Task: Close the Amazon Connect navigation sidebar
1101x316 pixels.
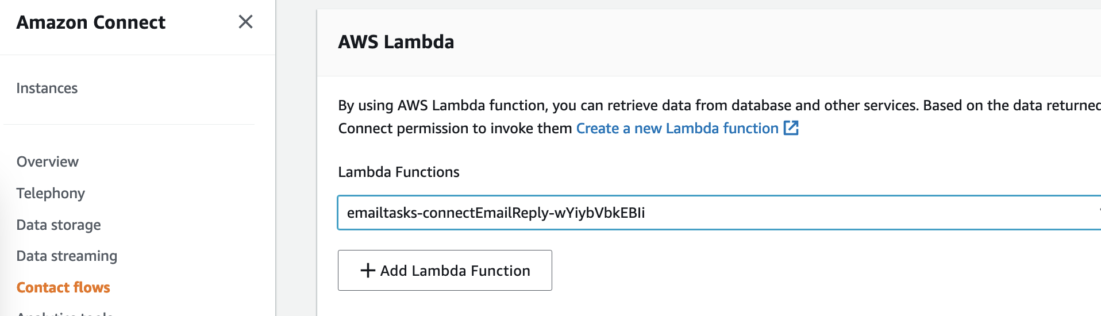Action: pyautogui.click(x=245, y=22)
